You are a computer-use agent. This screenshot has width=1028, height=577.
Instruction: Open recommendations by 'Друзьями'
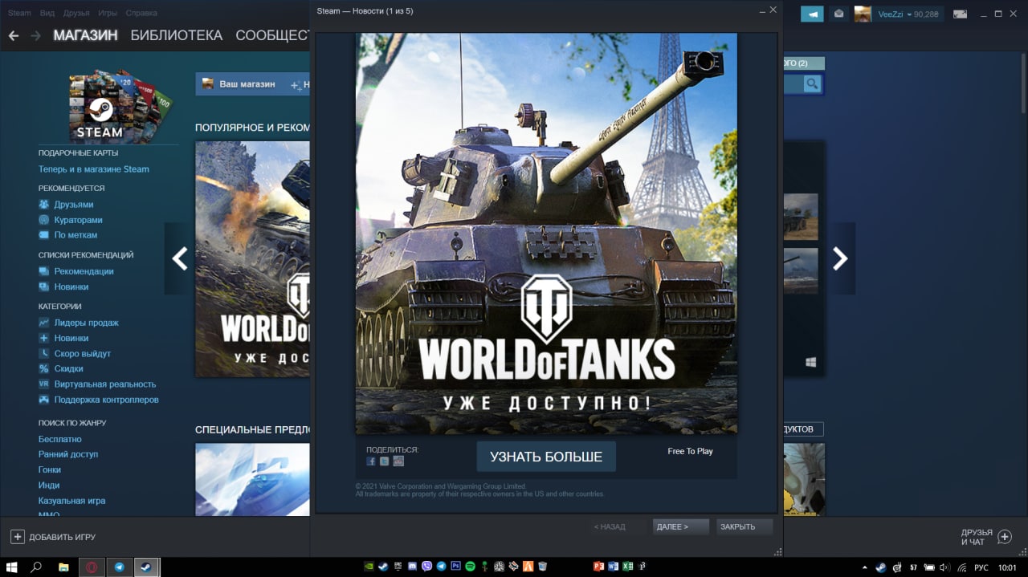point(74,205)
